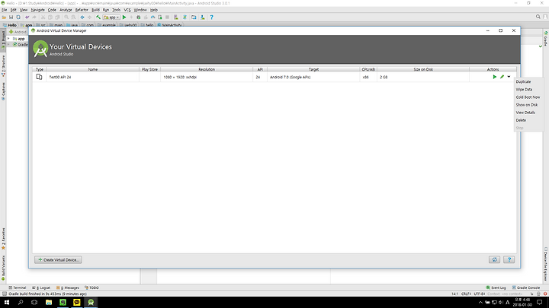Click the Undo toolbar icon
Image resolution: width=549 pixels, height=308 pixels.
27,17
